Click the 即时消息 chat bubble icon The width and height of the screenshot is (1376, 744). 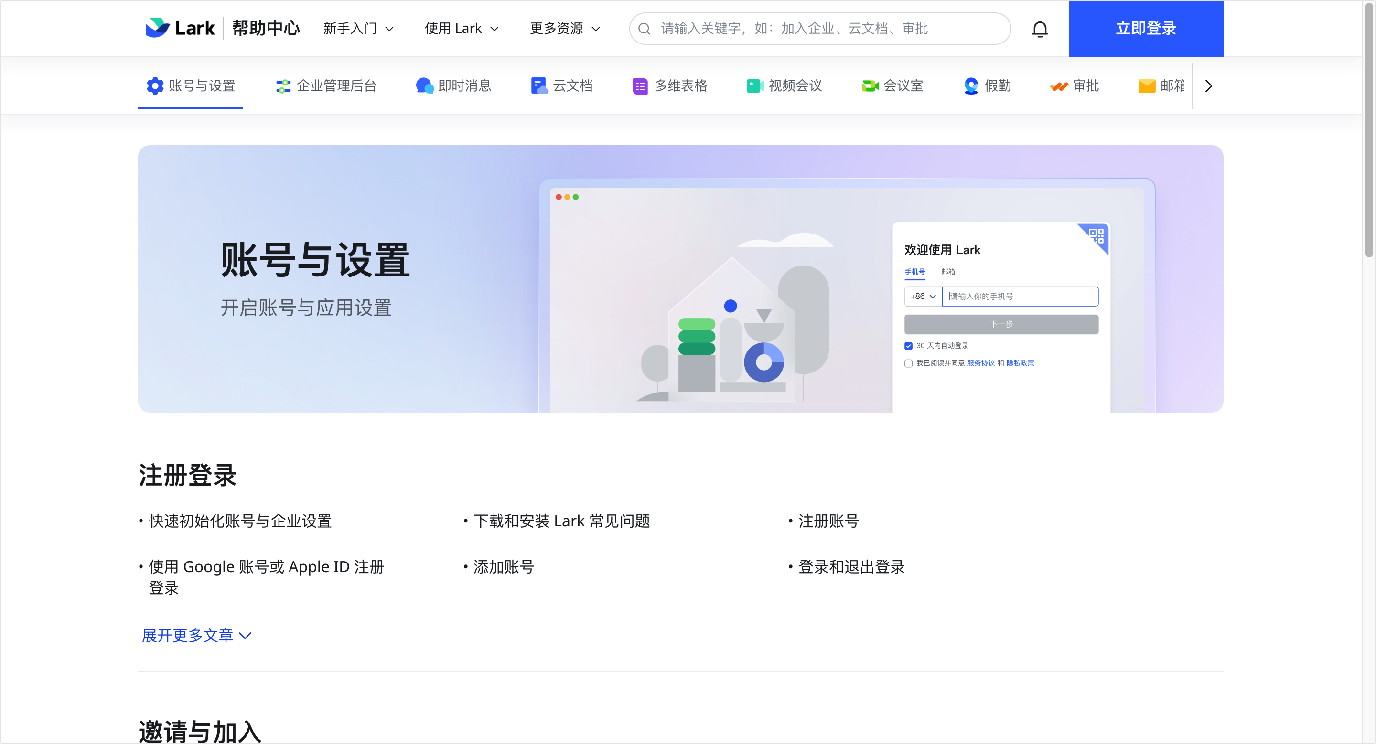point(425,86)
